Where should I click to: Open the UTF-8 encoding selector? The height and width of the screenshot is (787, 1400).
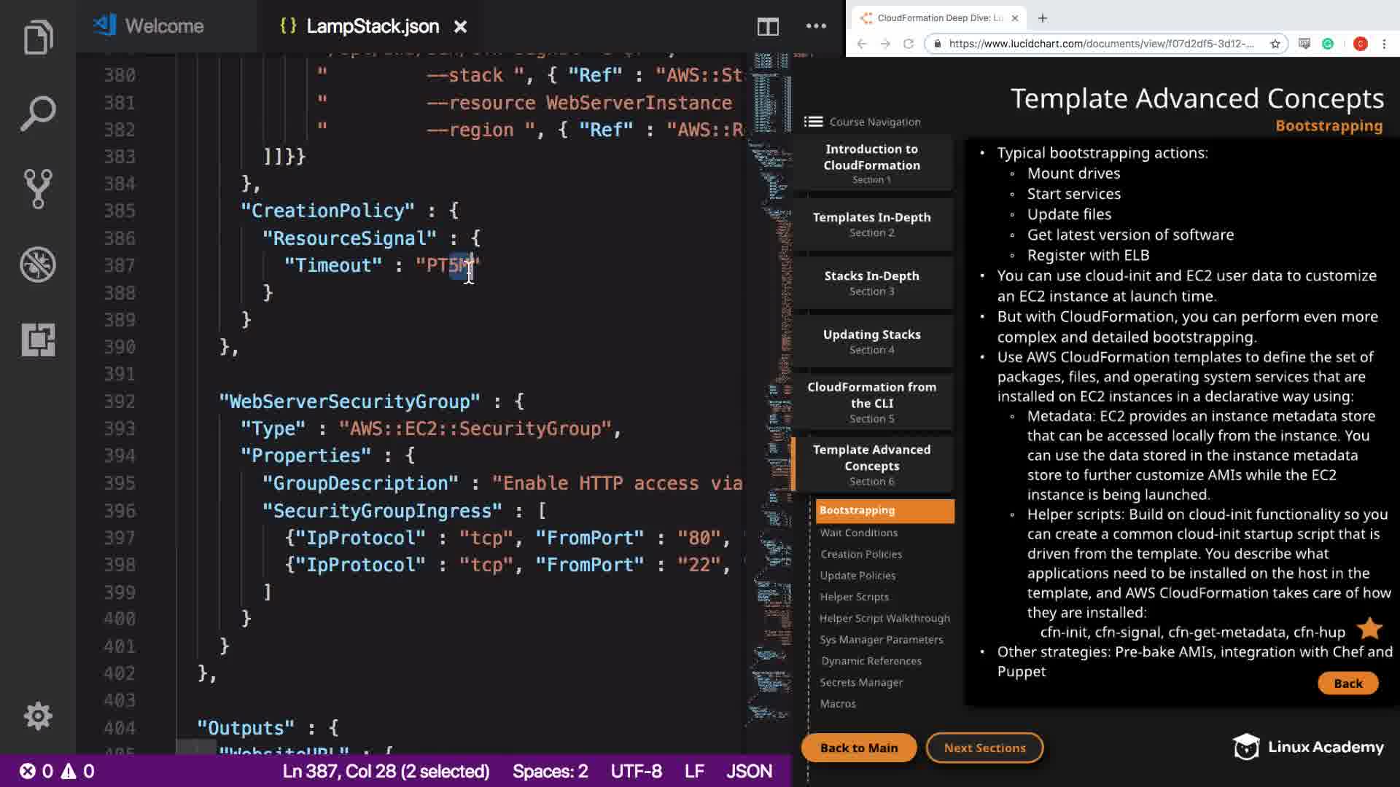pos(636,771)
